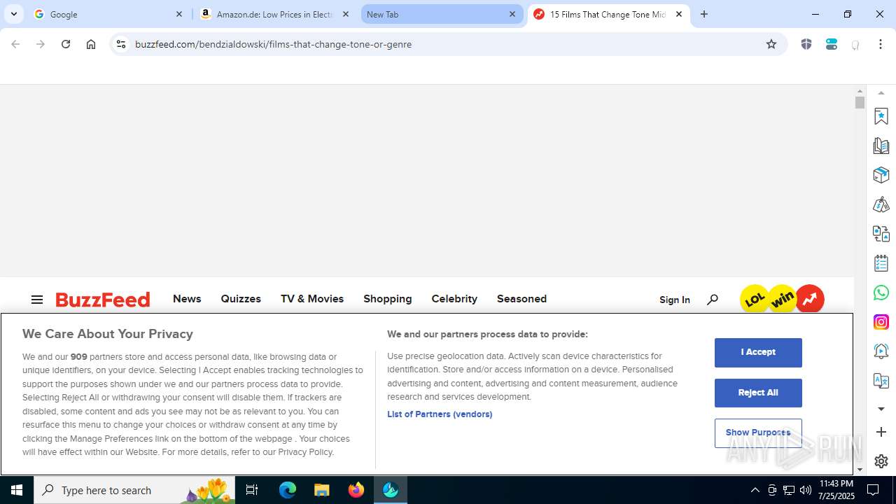This screenshot has width=896, height=504.
Task: Click the back navigation arrow
Action: coord(15,44)
